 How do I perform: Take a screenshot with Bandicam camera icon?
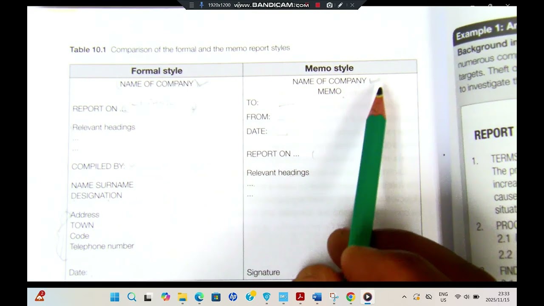pos(329,5)
